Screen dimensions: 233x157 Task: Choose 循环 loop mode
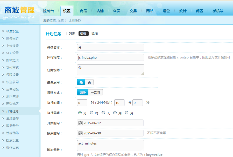(x=83, y=92)
